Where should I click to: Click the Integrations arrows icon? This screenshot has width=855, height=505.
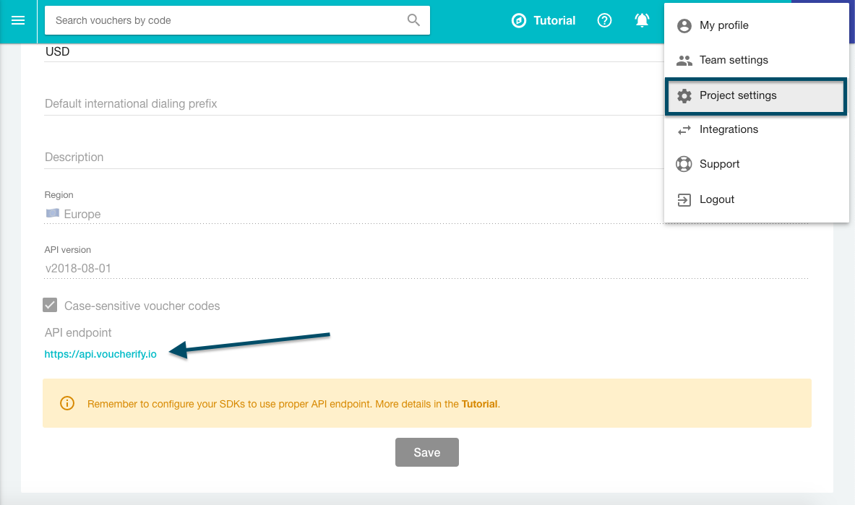[684, 129]
